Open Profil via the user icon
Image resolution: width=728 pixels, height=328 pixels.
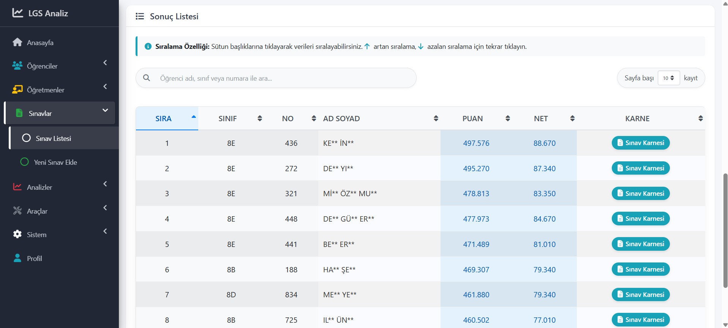pyautogui.click(x=17, y=258)
